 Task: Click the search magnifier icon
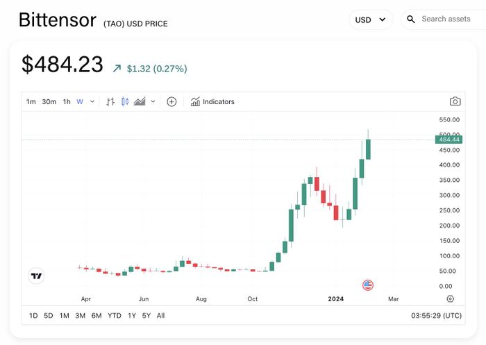(411, 19)
